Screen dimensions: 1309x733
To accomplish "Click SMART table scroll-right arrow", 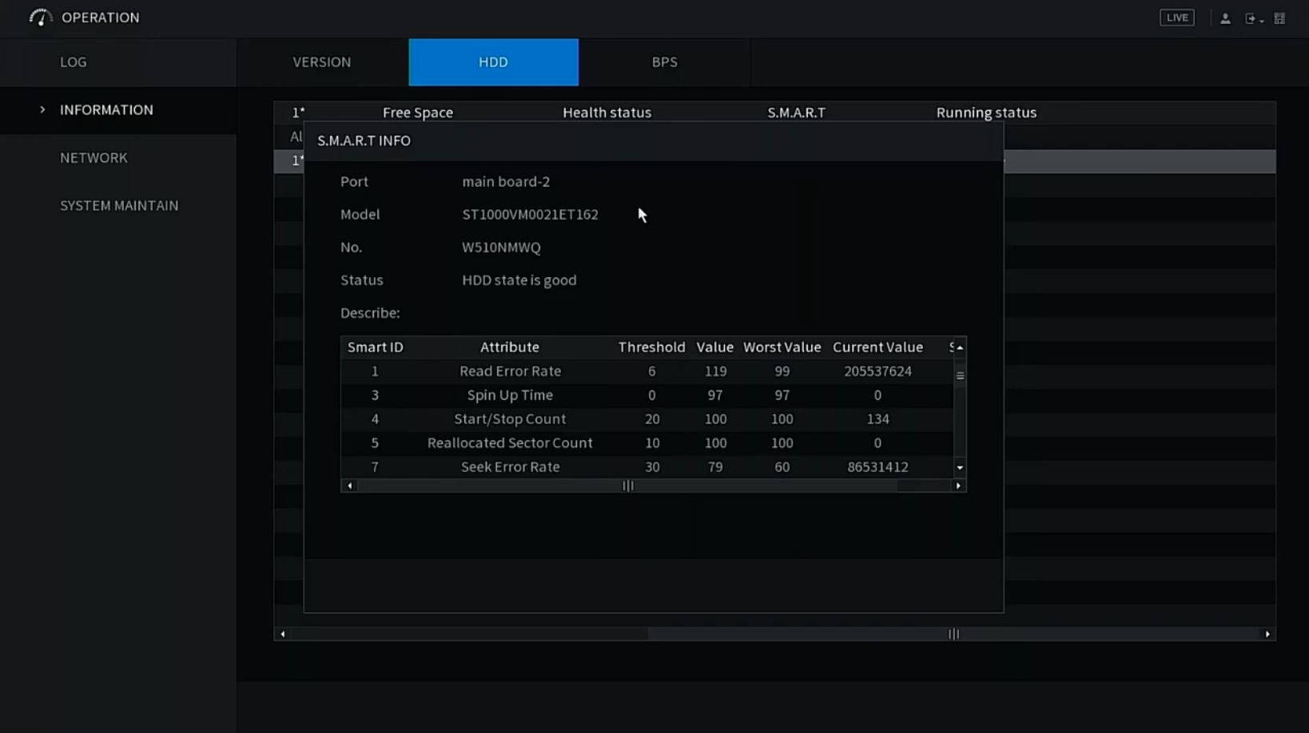I will click(x=958, y=486).
